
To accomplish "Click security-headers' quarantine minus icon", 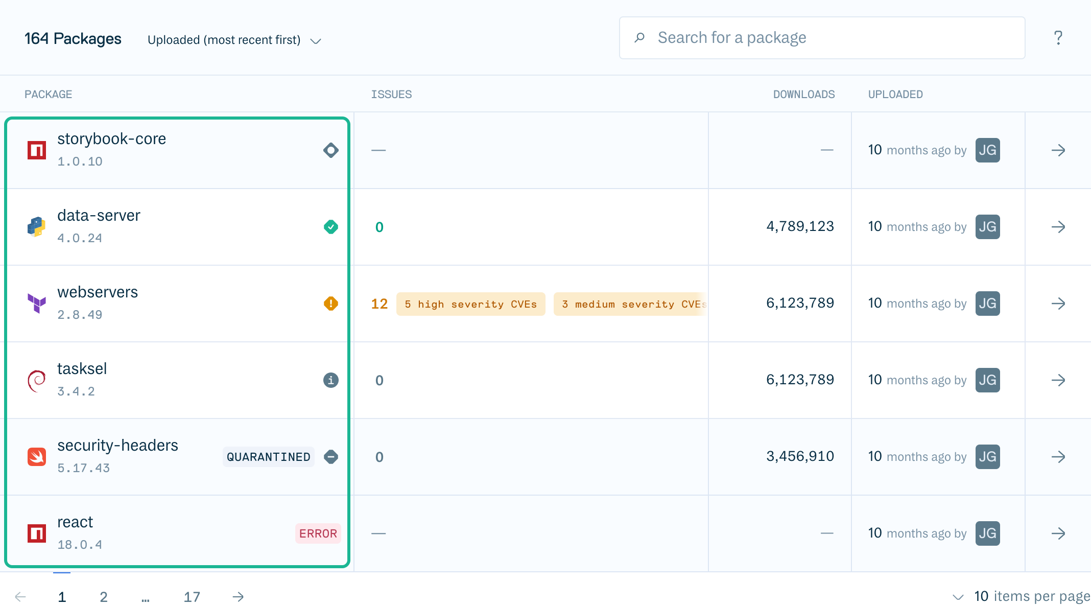I will 331,457.
